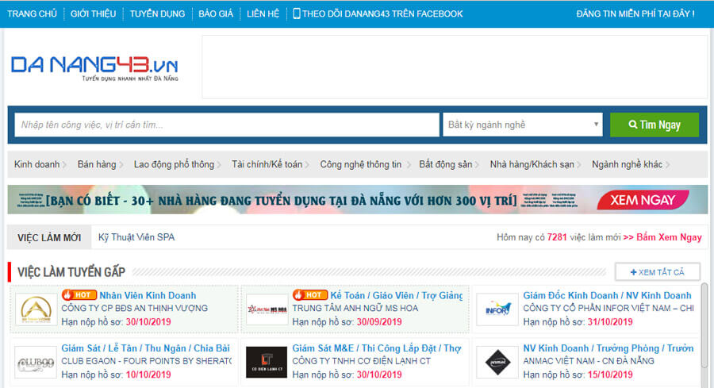Click the job list vertical scrollbar
Viewport: 714px width, 388px height.
point(704,333)
